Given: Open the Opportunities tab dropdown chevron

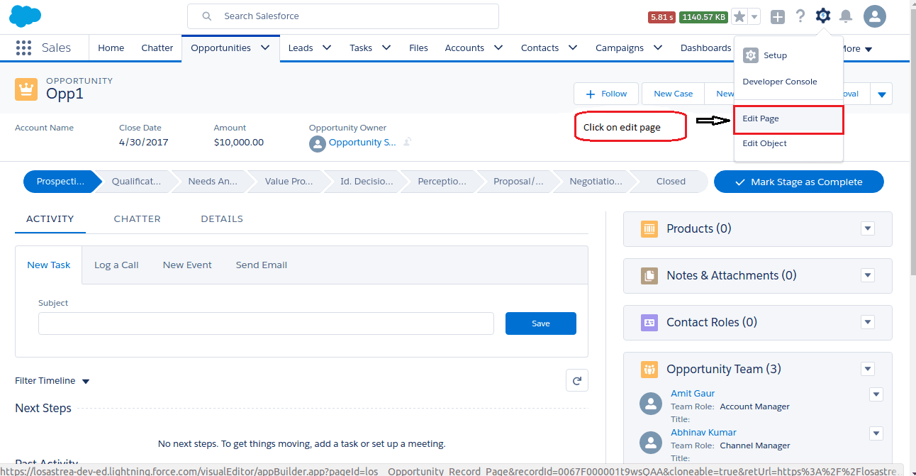Looking at the screenshot, I should click(265, 48).
